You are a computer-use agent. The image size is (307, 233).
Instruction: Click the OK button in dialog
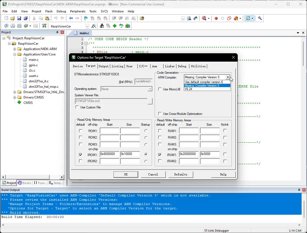(126, 174)
